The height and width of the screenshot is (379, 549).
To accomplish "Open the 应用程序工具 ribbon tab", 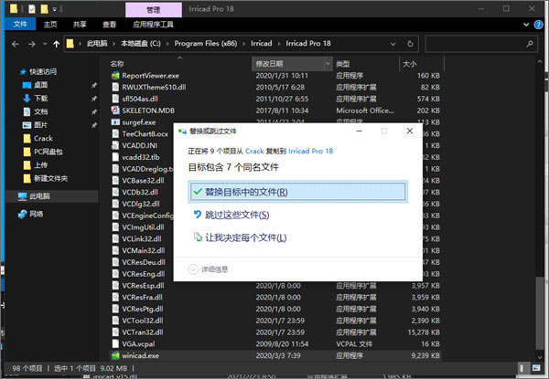I will point(154,25).
